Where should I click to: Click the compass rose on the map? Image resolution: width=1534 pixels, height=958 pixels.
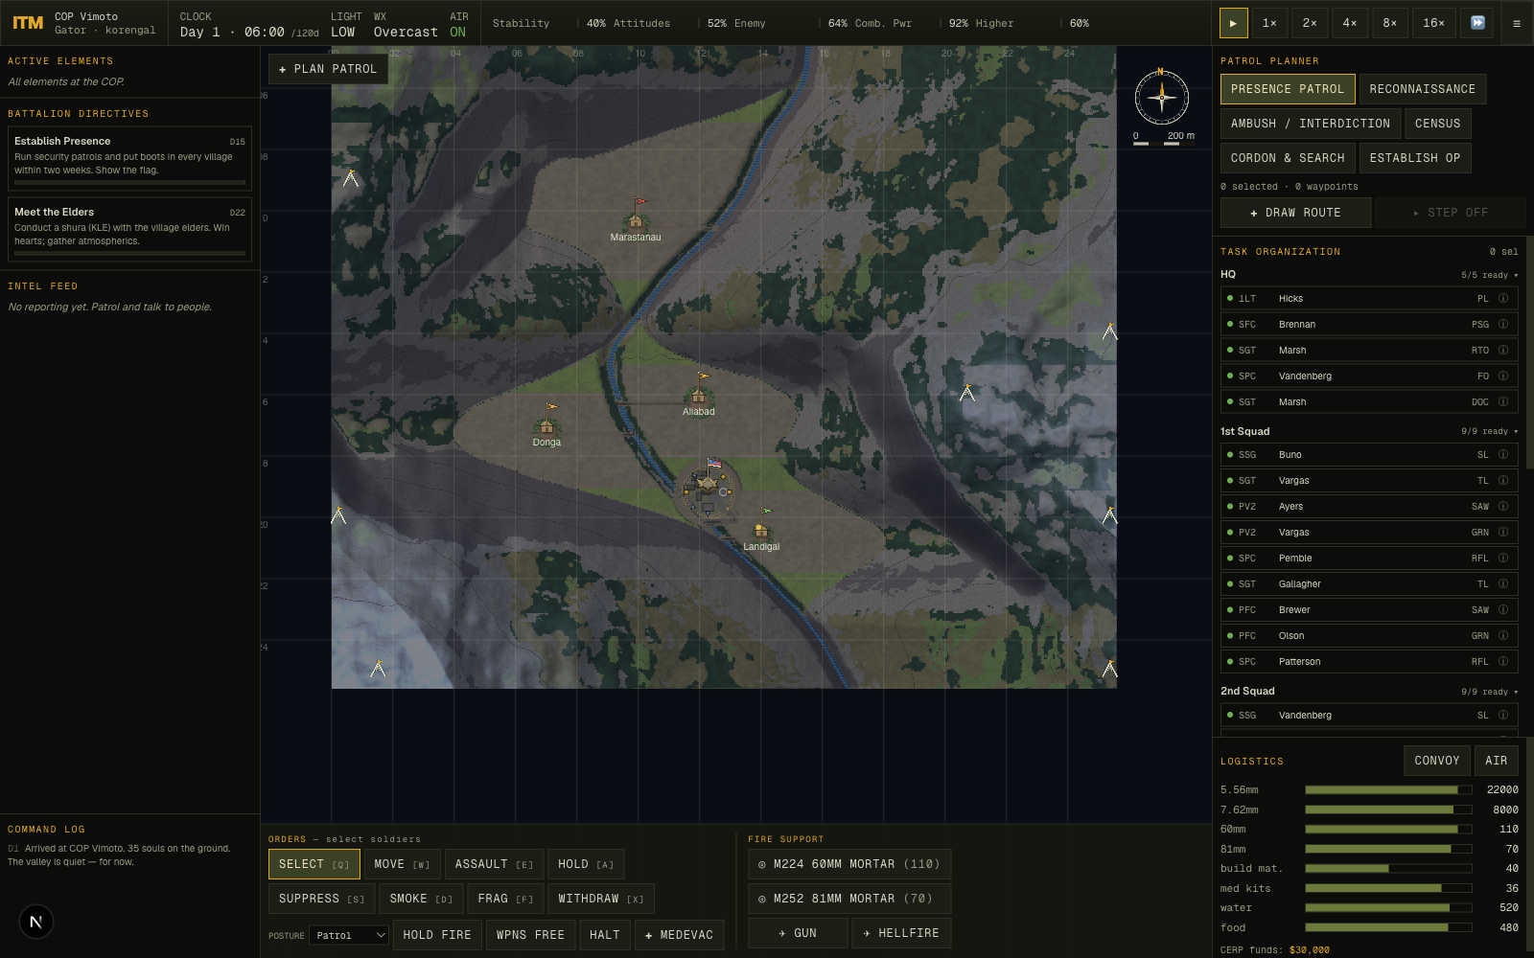click(1162, 97)
